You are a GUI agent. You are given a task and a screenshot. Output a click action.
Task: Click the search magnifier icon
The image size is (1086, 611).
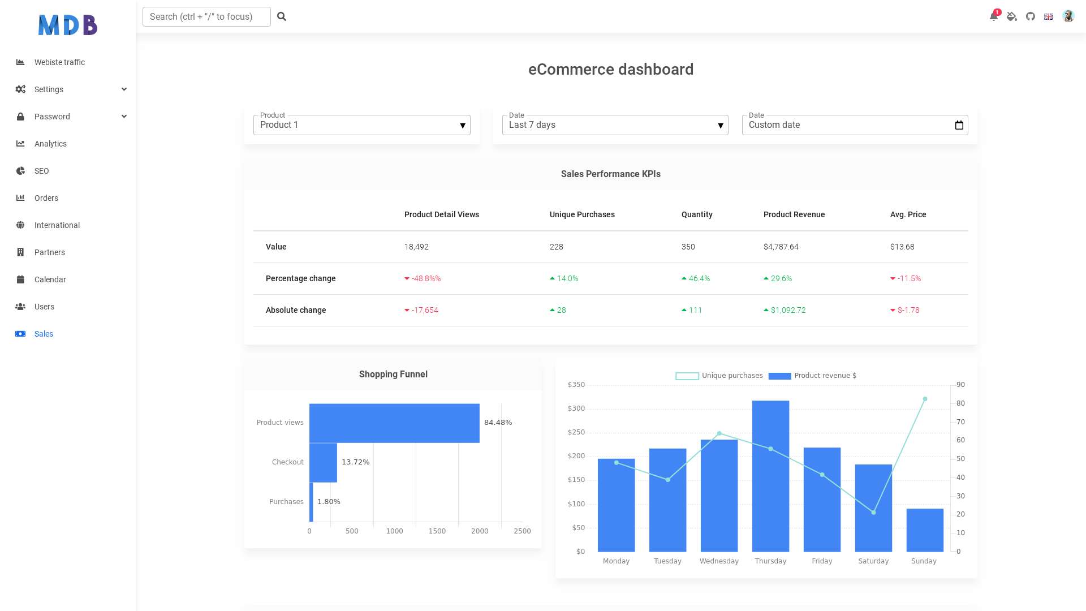click(282, 16)
